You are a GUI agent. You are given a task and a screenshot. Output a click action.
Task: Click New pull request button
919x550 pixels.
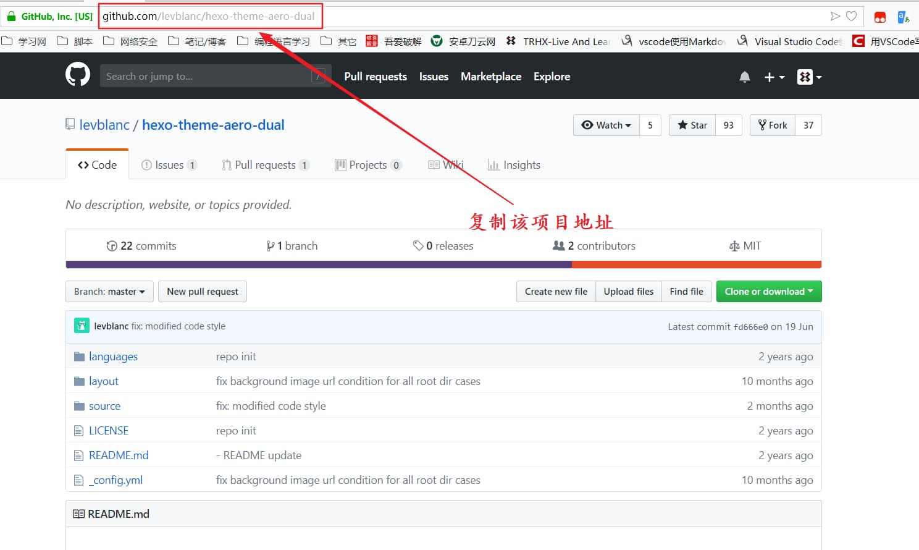203,292
